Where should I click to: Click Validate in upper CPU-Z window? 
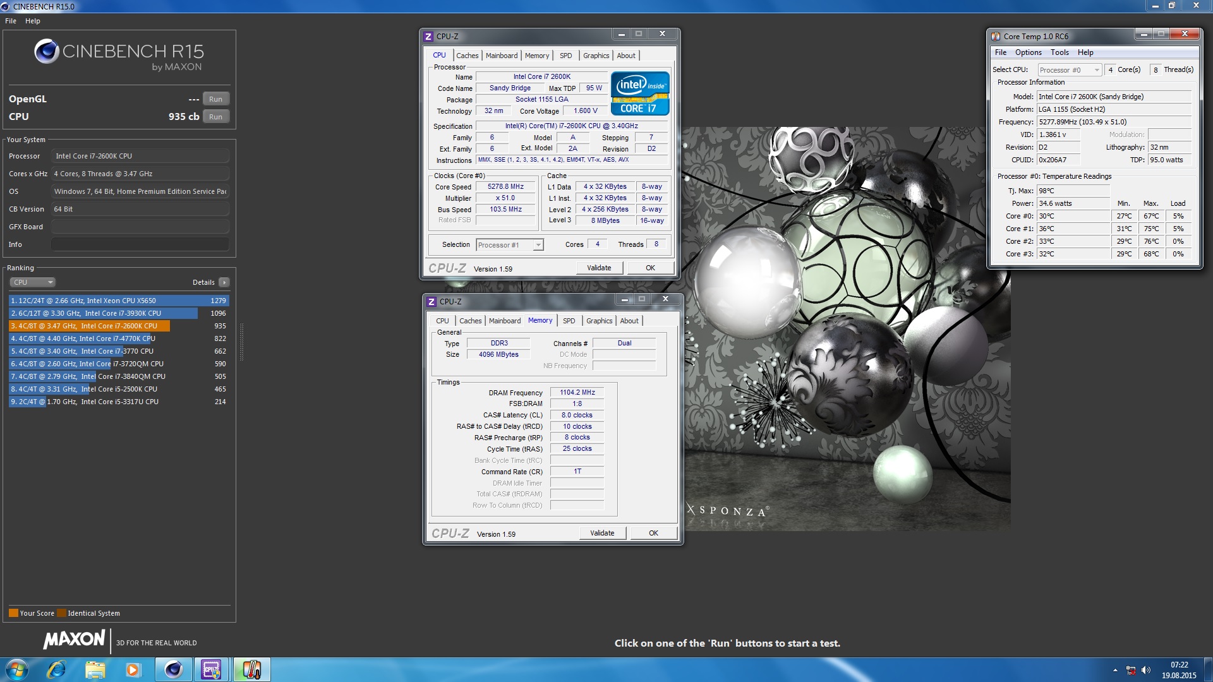tap(599, 268)
